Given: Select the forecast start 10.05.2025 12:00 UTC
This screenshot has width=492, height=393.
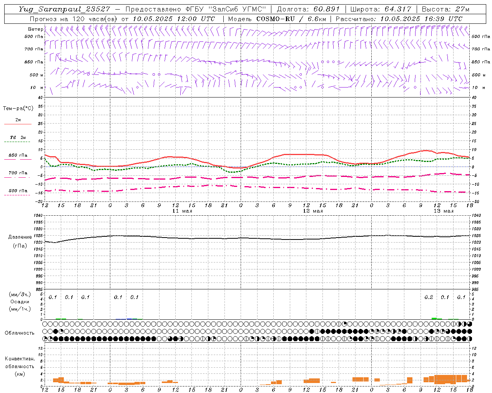Looking at the screenshot, I should (174, 19).
